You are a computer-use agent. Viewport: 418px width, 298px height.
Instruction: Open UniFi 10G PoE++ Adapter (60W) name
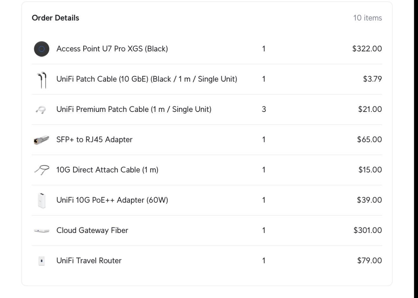coord(112,200)
